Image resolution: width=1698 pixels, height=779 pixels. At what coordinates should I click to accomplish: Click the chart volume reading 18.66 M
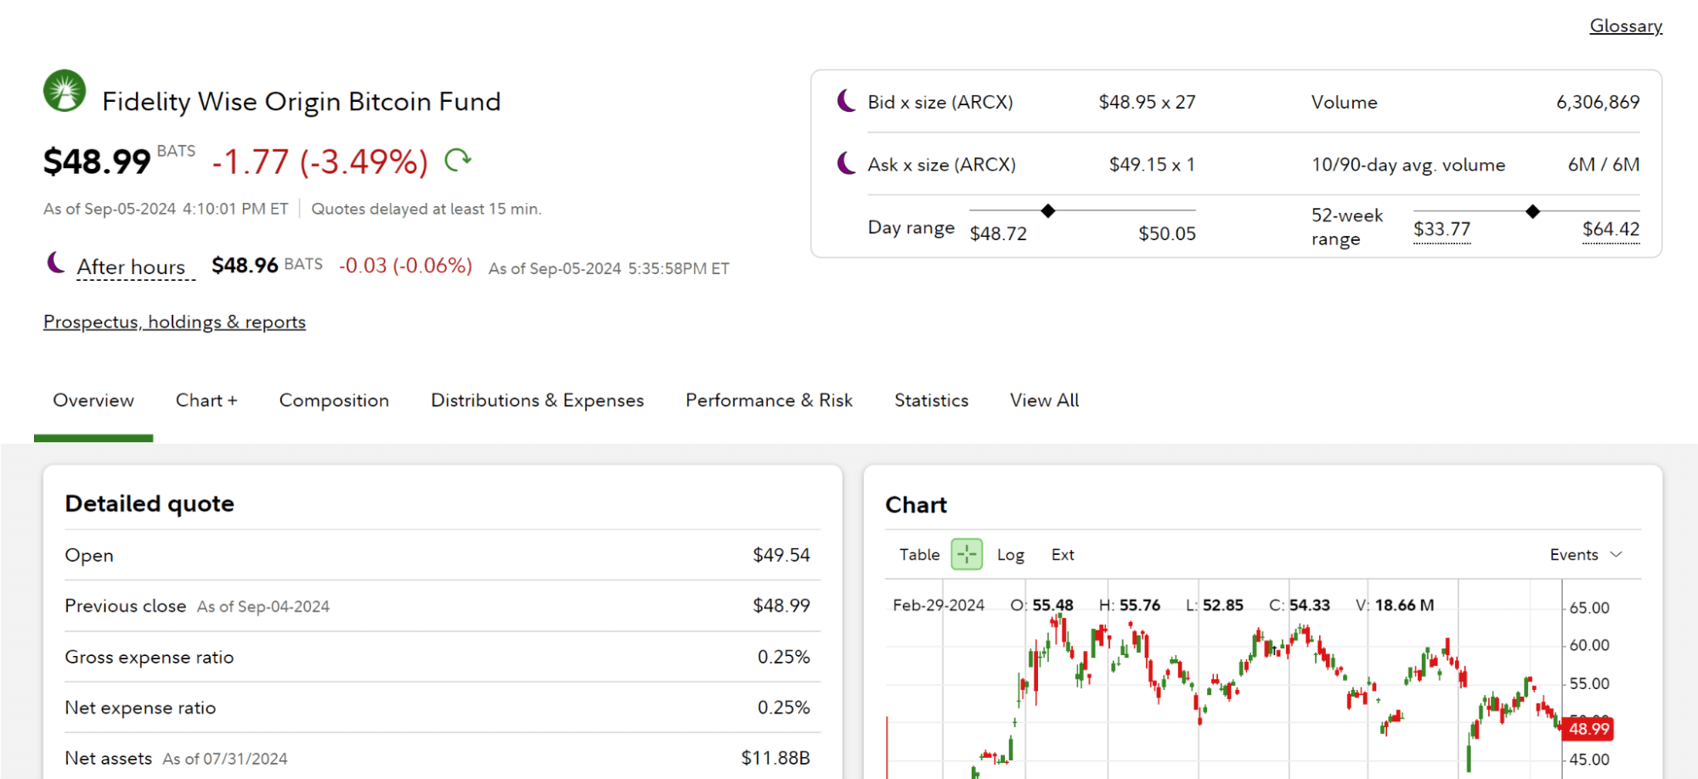pyautogui.click(x=1404, y=605)
